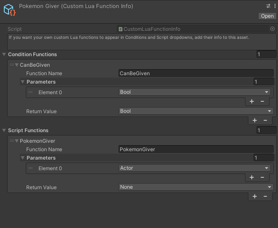Image resolution: width=278 pixels, height=228 pixels.
Task: Grab the CanBeGiven reorder handle
Action: (12, 65)
